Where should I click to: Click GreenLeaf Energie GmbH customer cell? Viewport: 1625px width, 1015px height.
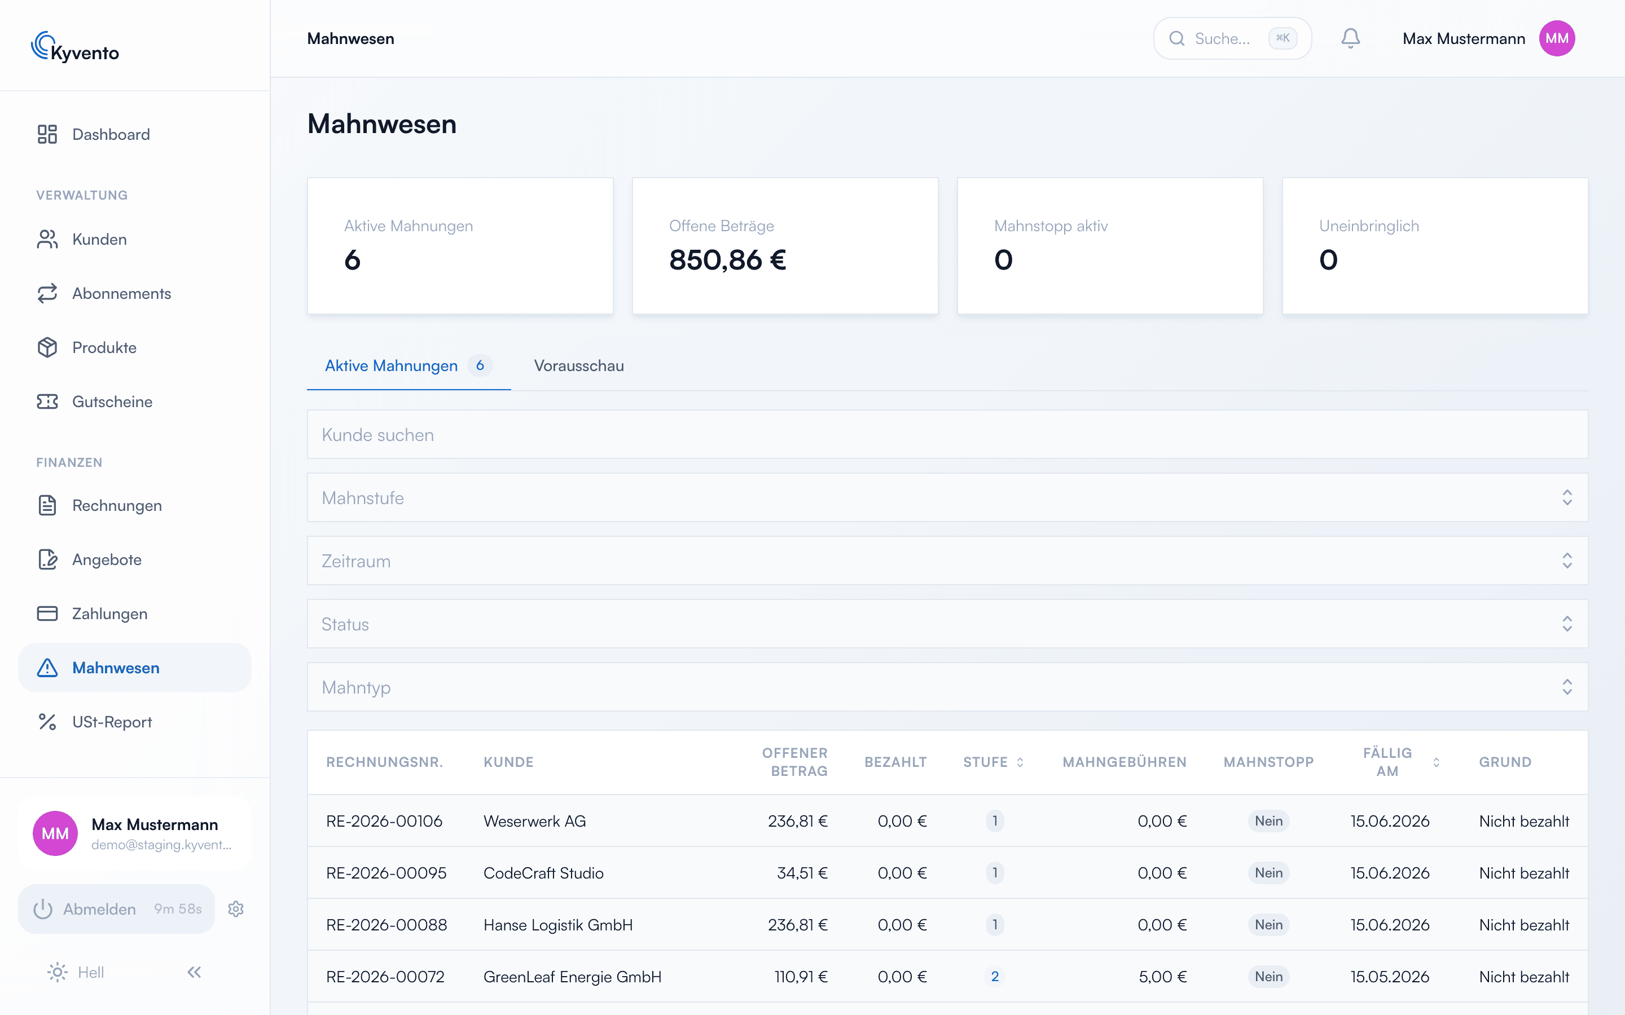pyautogui.click(x=572, y=977)
